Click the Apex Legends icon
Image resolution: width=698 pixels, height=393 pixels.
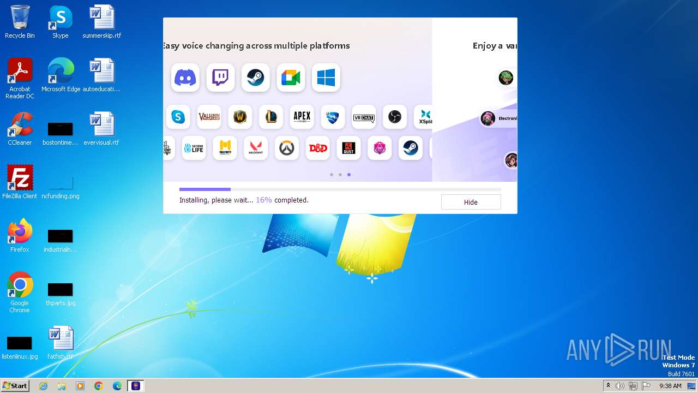pyautogui.click(x=302, y=117)
